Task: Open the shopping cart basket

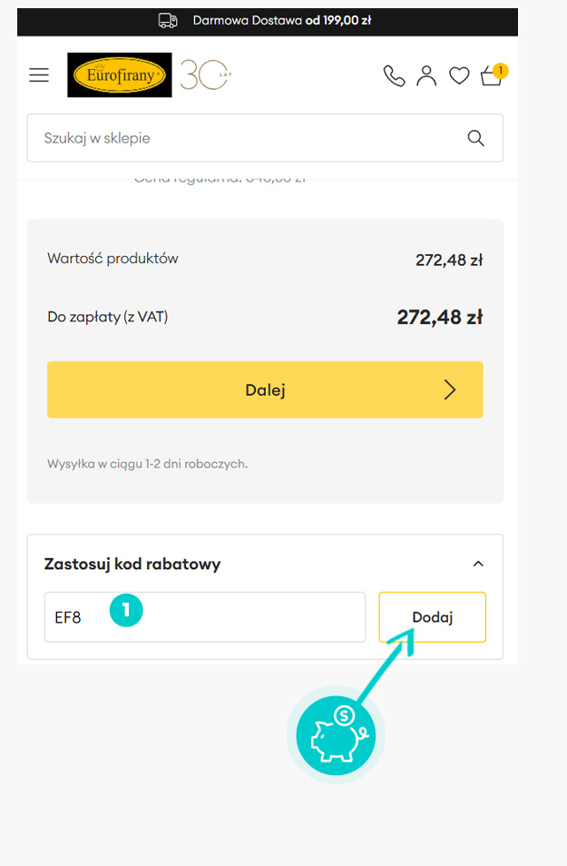Action: 492,76
